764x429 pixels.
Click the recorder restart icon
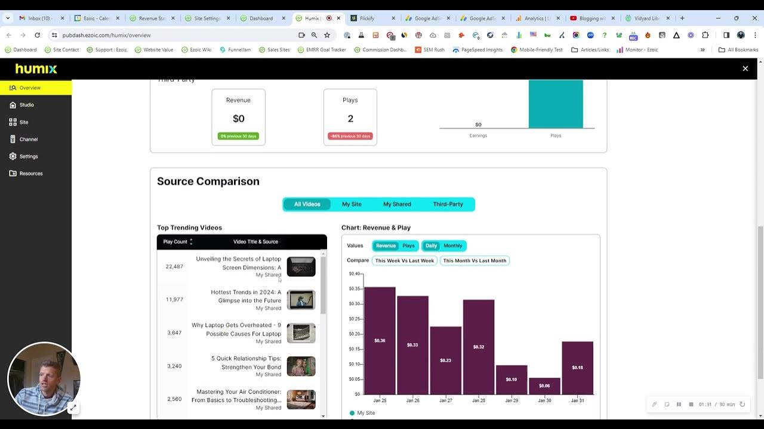pyautogui.click(x=743, y=404)
